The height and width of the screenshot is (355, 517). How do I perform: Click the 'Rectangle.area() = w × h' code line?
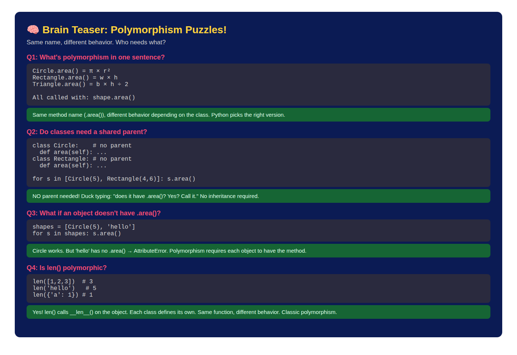point(75,78)
